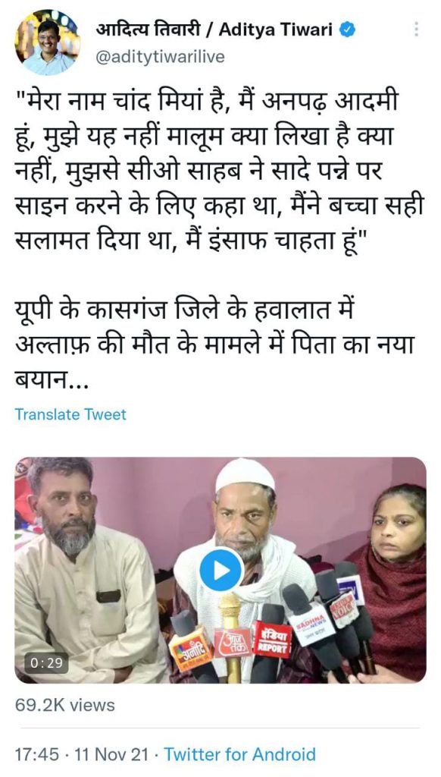Open the three-dot tweet options menu
The height and width of the screenshot is (777, 441).
[416, 29]
